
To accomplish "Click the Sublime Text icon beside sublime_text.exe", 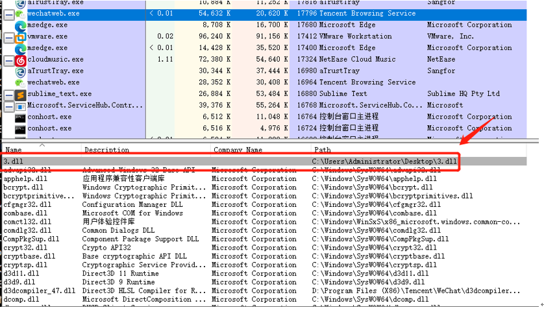I will coord(21,95).
